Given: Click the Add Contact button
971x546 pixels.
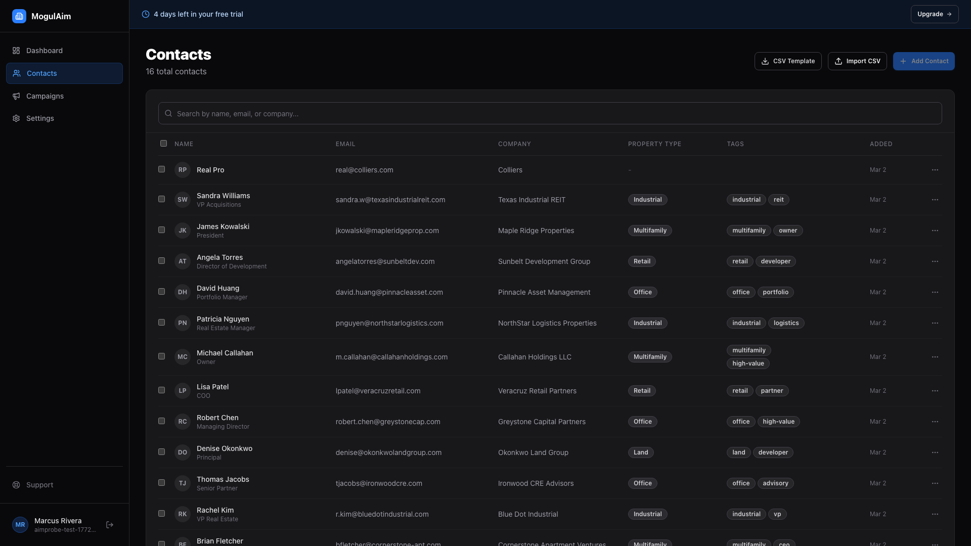Looking at the screenshot, I should tap(923, 61).
